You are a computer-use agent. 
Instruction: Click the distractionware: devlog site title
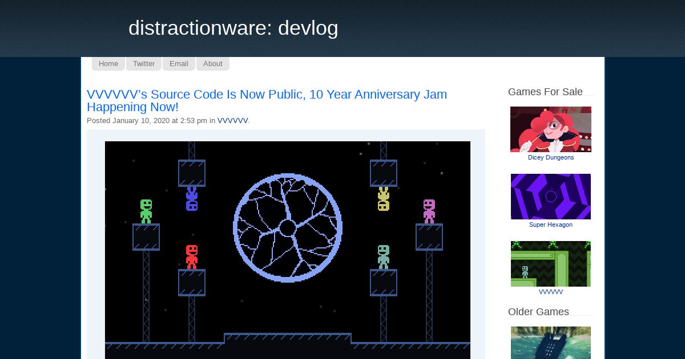point(233,28)
